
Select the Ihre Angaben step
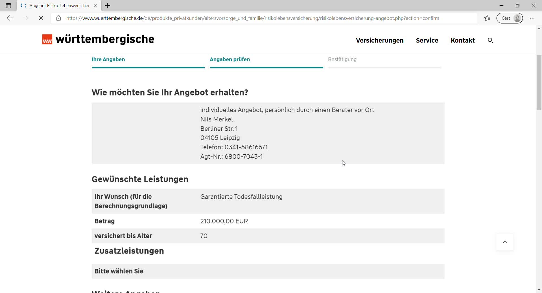click(108, 59)
